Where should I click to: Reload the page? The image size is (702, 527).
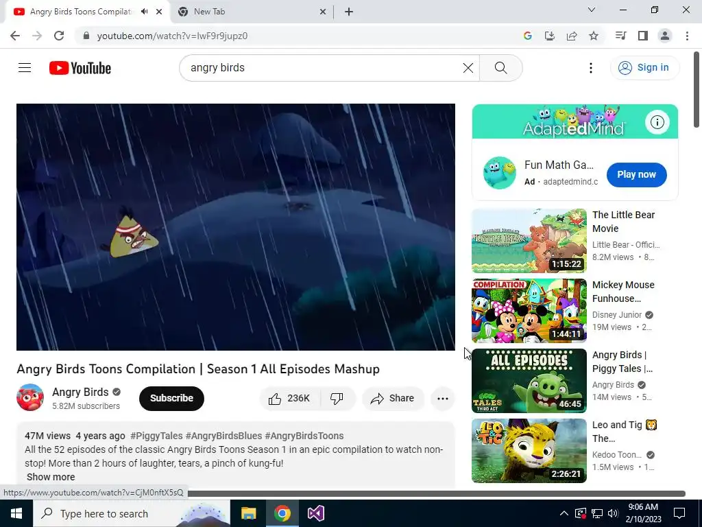pos(59,36)
